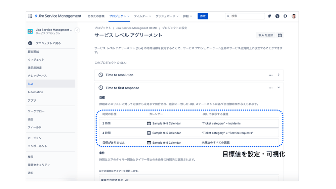Open the ダッシュボード dropdown menu
Image resolution: width=336 pixels, height=189 pixels.
[167, 16]
